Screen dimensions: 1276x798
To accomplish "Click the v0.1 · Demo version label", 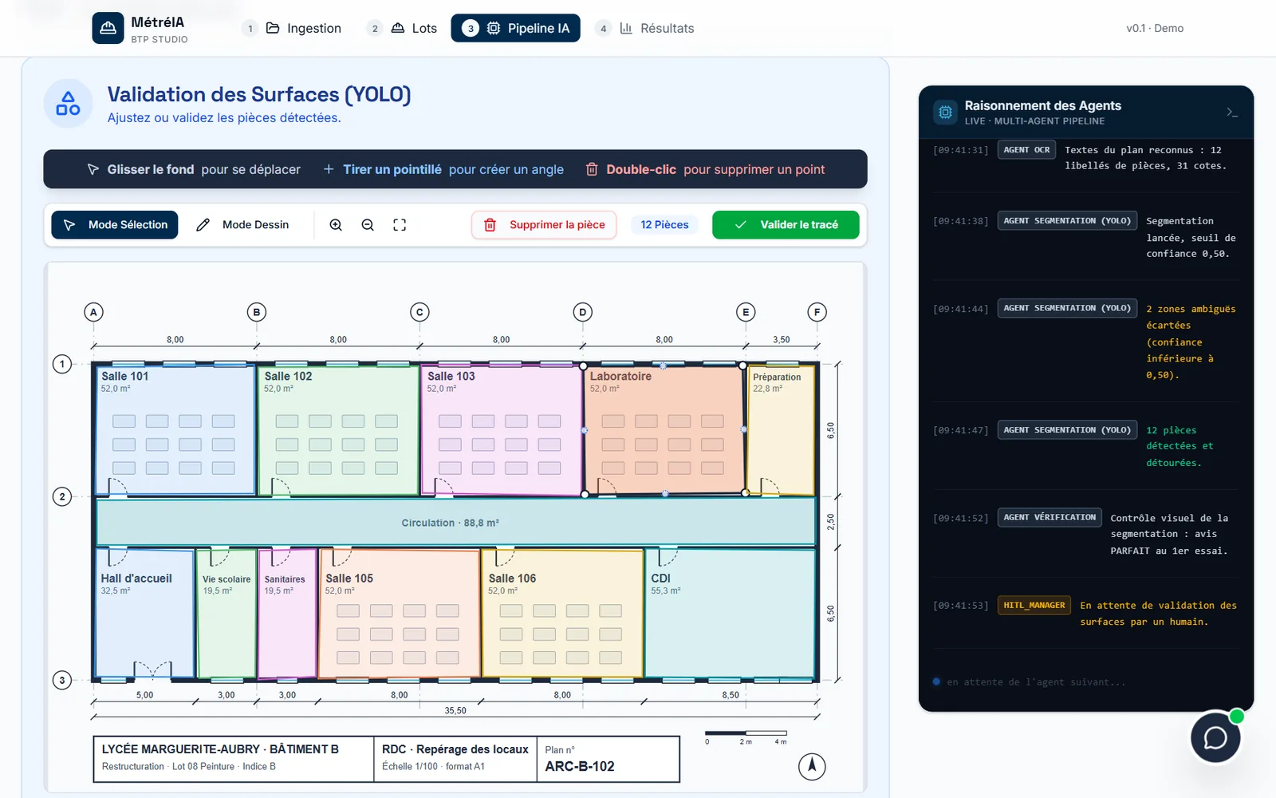I will click(x=1155, y=28).
